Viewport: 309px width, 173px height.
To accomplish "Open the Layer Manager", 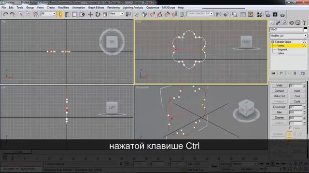I will (x=235, y=14).
